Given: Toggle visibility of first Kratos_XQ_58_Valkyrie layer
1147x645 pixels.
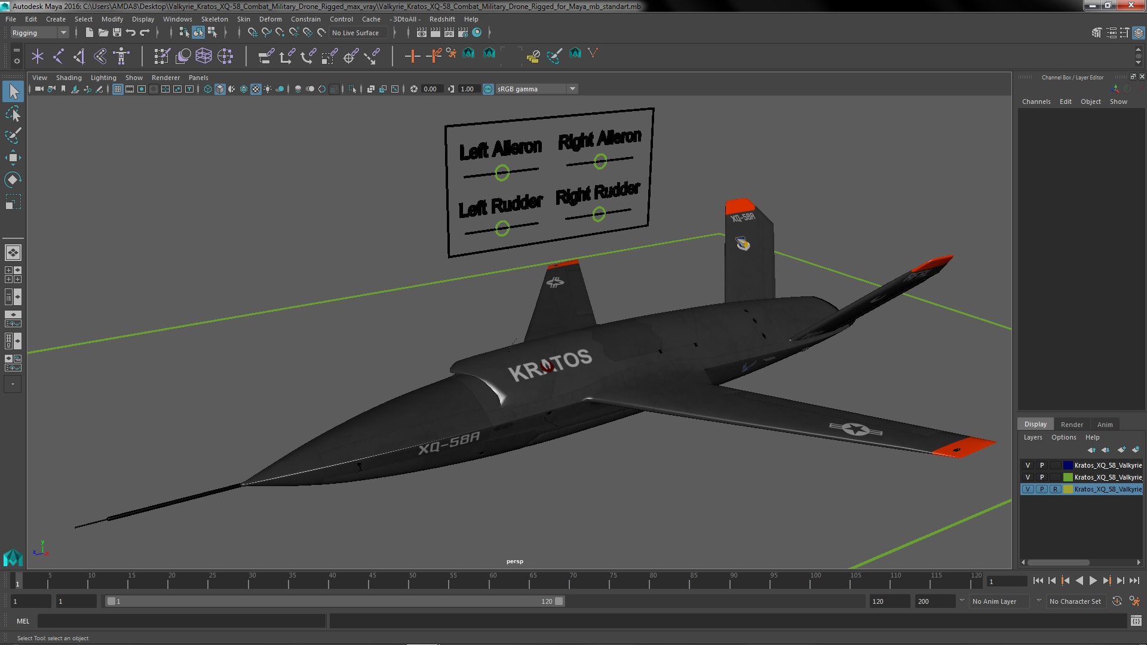Looking at the screenshot, I should pos(1028,465).
